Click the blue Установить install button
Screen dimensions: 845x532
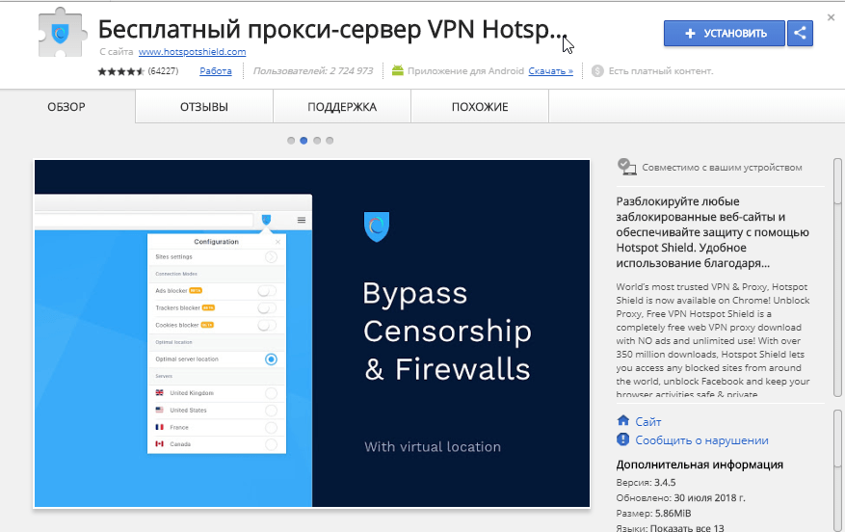coord(725,34)
